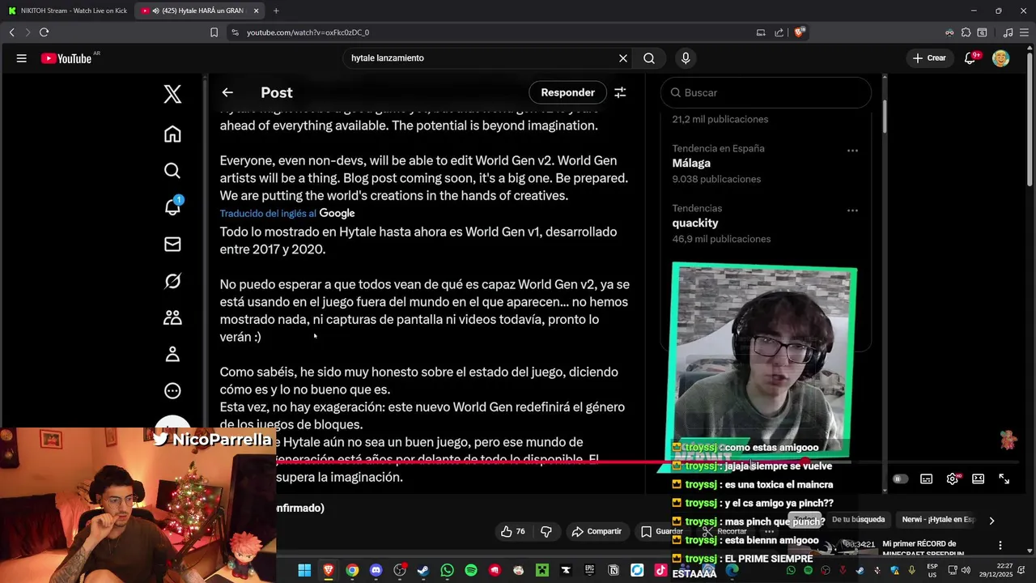Like the video with thumbs up

point(512,531)
